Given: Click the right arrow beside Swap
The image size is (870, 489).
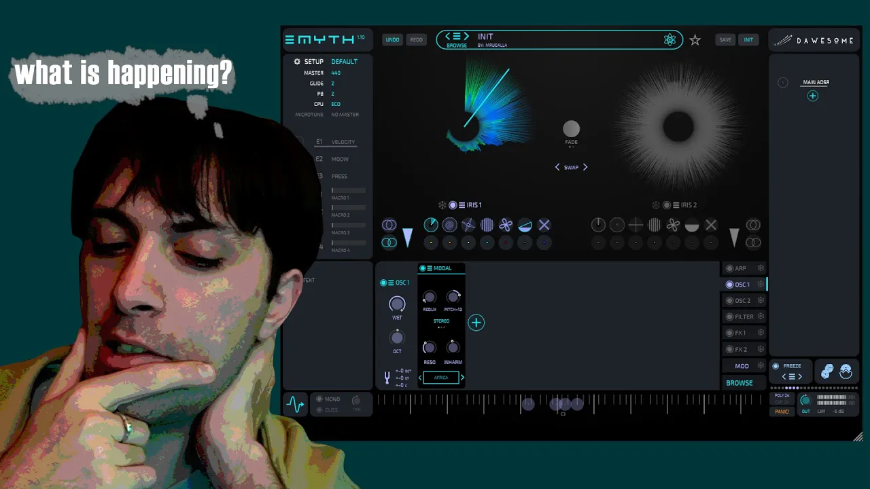Looking at the screenshot, I should (585, 167).
